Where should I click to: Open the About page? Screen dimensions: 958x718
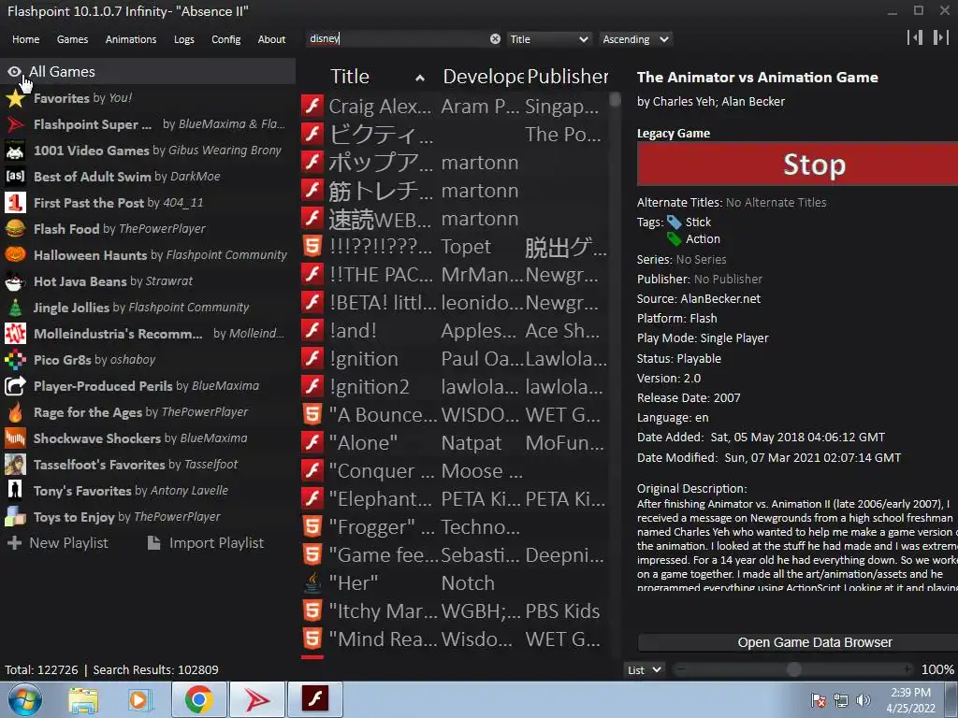(271, 39)
